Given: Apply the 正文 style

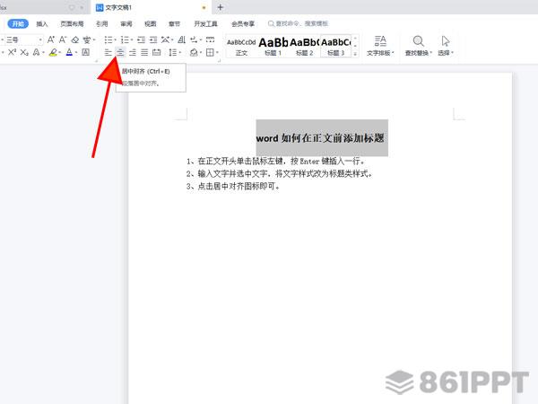Looking at the screenshot, I should tap(241, 46).
